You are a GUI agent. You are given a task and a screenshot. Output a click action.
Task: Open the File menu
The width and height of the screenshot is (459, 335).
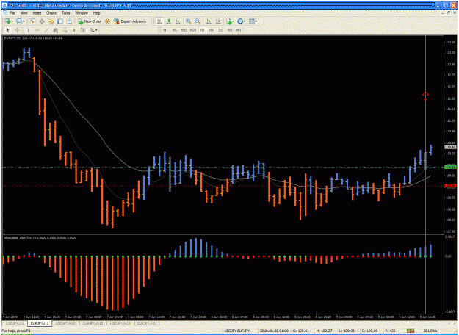pos(12,13)
